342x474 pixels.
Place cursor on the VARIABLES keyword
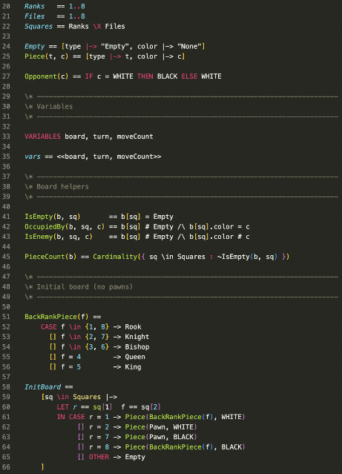pos(42,136)
